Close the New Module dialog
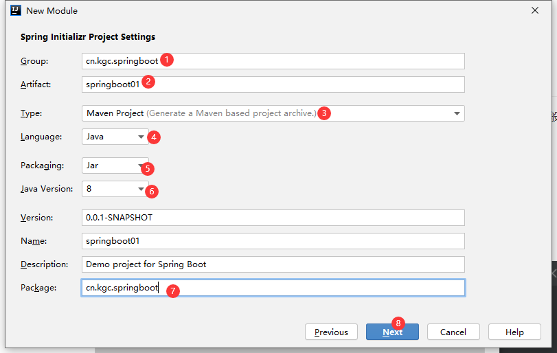The image size is (557, 353). click(535, 11)
